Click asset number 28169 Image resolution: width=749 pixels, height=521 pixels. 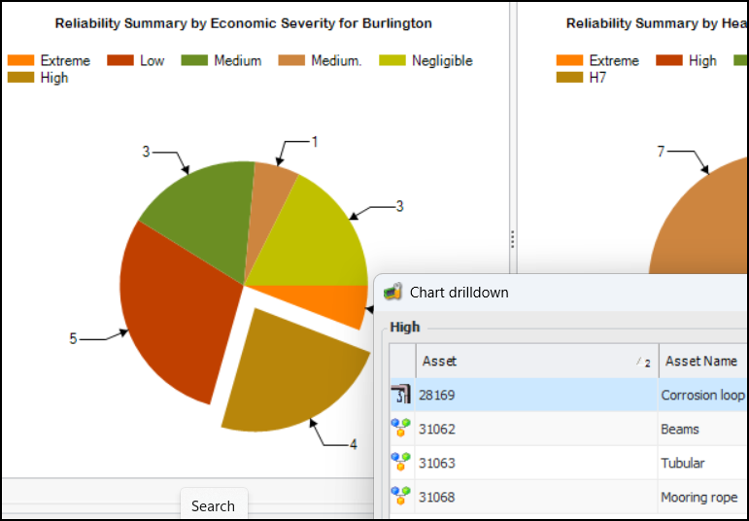pos(436,395)
